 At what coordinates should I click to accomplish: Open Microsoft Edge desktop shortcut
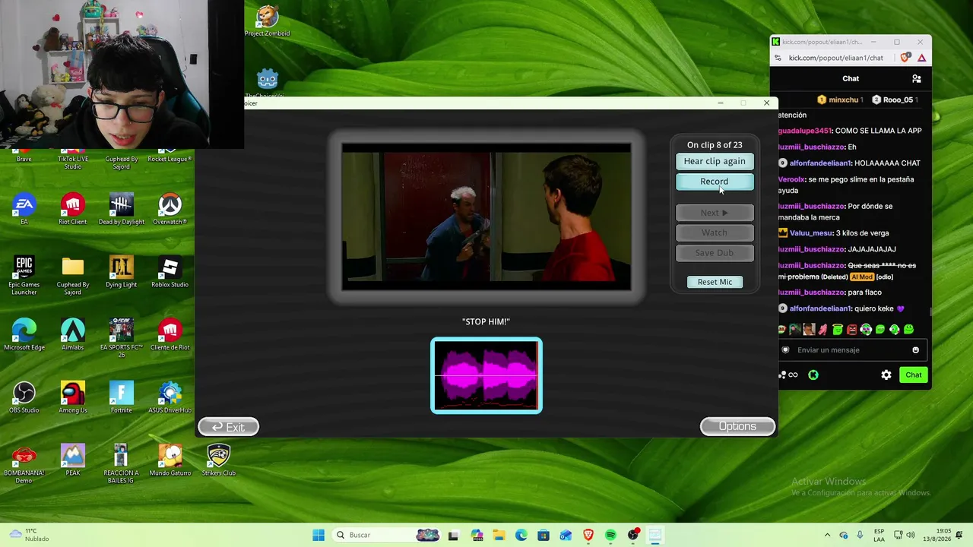(24, 334)
